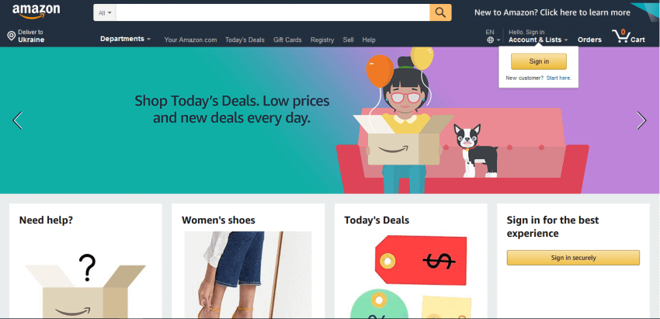The width and height of the screenshot is (660, 319).
Task: Open the shopping cart icon
Action: tap(620, 36)
